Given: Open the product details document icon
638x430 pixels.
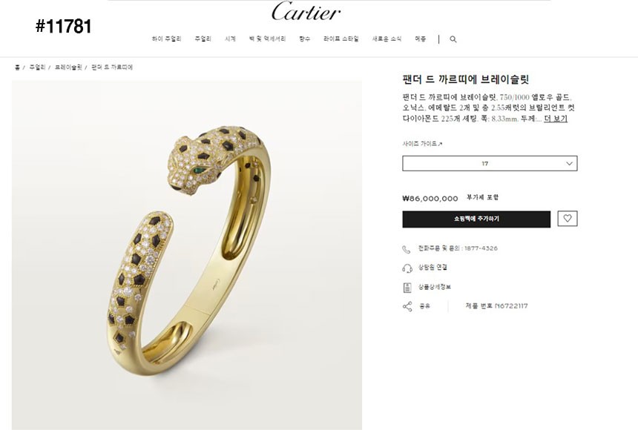Looking at the screenshot, I should click(x=407, y=287).
